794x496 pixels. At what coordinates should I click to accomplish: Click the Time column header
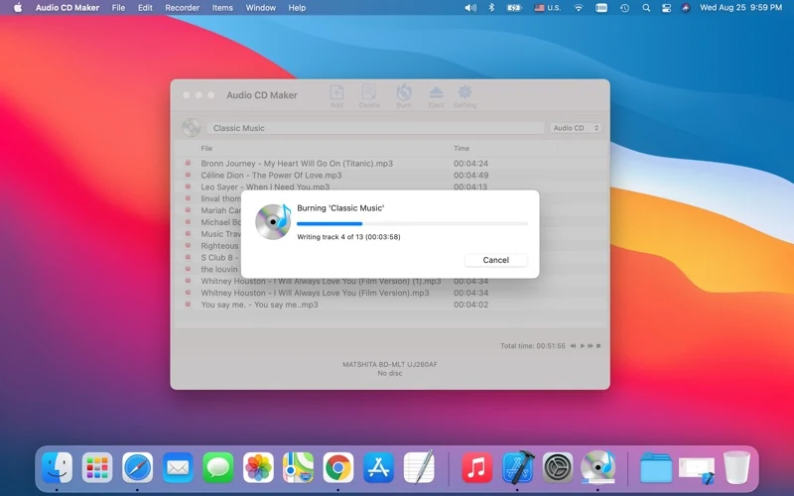(462, 148)
